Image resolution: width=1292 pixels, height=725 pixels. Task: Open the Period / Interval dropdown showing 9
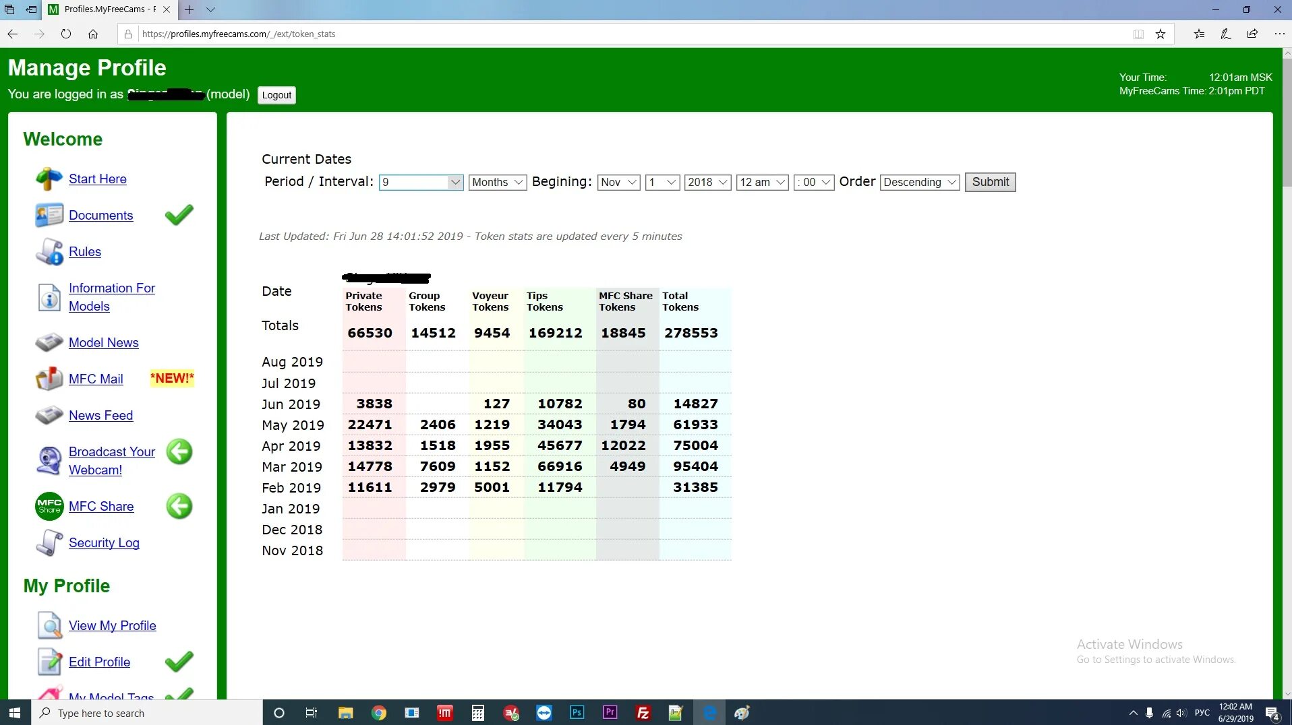point(421,182)
